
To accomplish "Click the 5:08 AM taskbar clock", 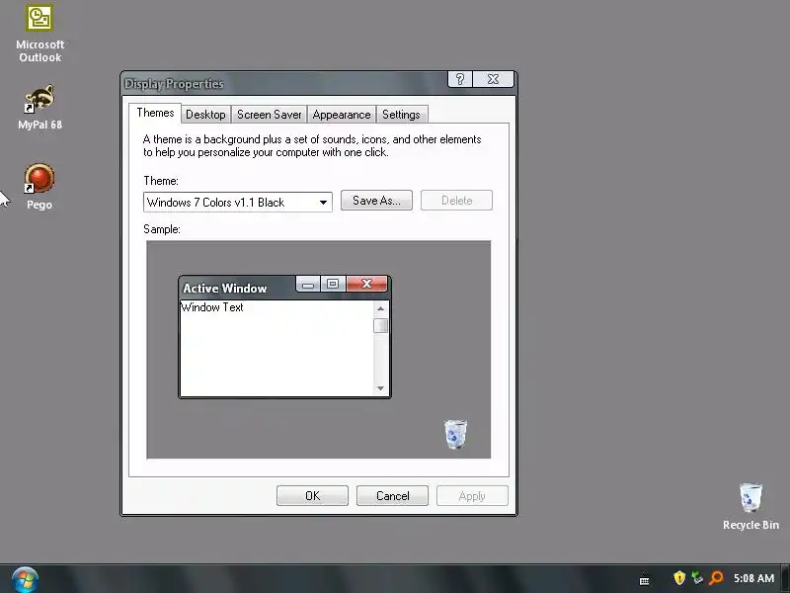I will tap(753, 578).
